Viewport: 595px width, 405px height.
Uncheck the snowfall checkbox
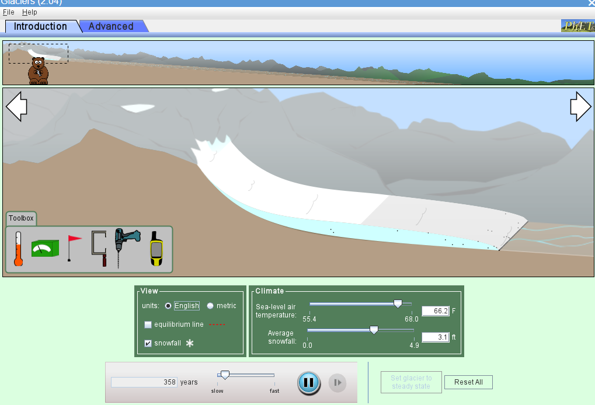(x=148, y=343)
